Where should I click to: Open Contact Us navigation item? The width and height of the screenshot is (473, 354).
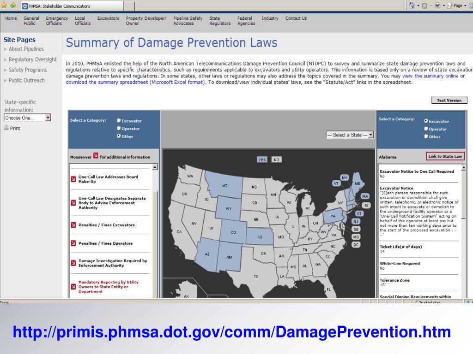(x=296, y=18)
